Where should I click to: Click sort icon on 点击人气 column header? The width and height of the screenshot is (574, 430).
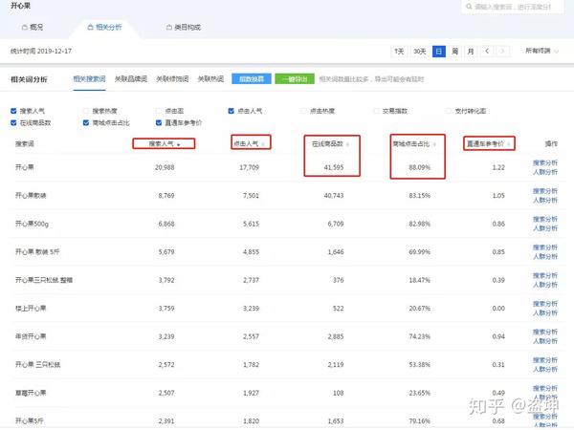pos(263,144)
